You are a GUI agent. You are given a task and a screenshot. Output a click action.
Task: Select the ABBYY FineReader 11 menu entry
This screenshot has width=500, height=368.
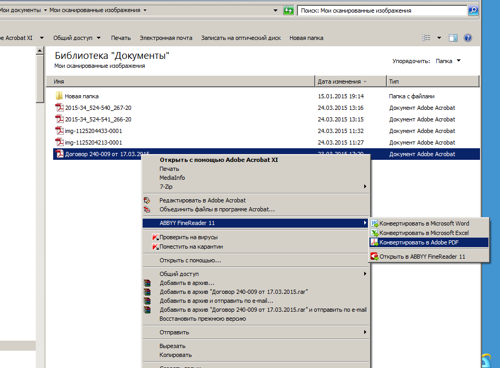pos(255,223)
